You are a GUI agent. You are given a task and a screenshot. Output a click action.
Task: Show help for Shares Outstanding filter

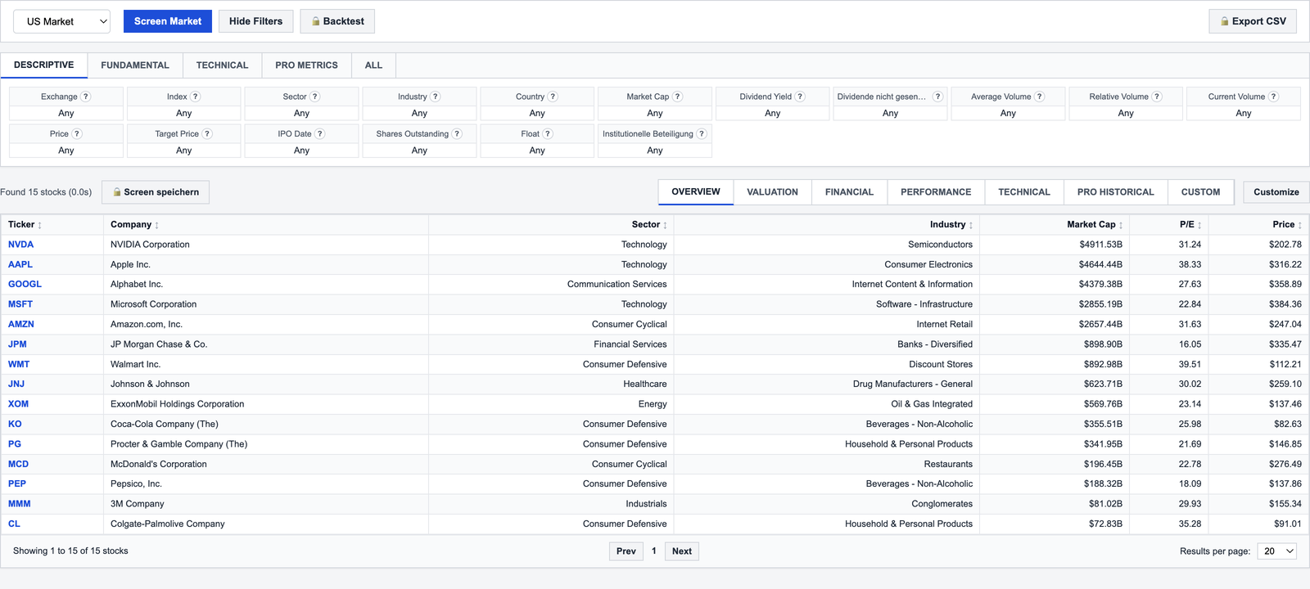(457, 134)
